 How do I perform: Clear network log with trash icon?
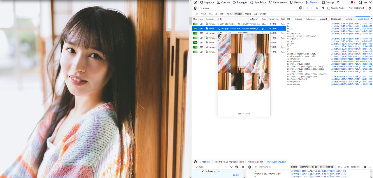195,8
